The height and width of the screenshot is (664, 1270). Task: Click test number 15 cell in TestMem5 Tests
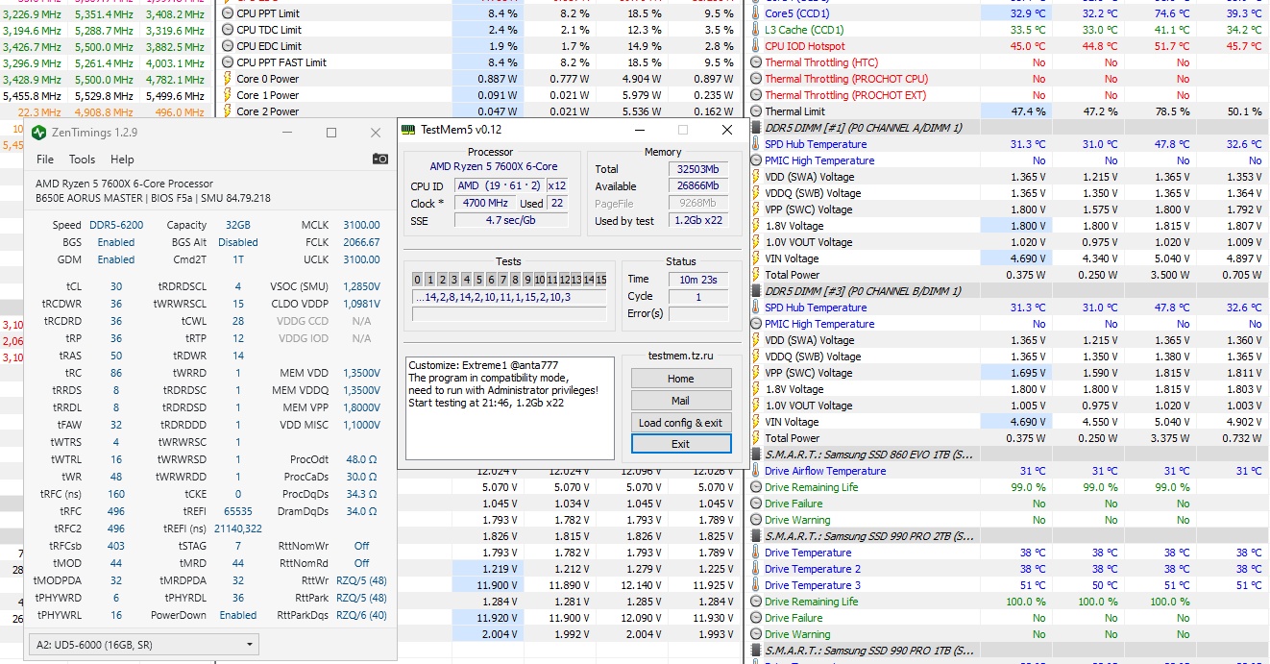tap(601, 280)
